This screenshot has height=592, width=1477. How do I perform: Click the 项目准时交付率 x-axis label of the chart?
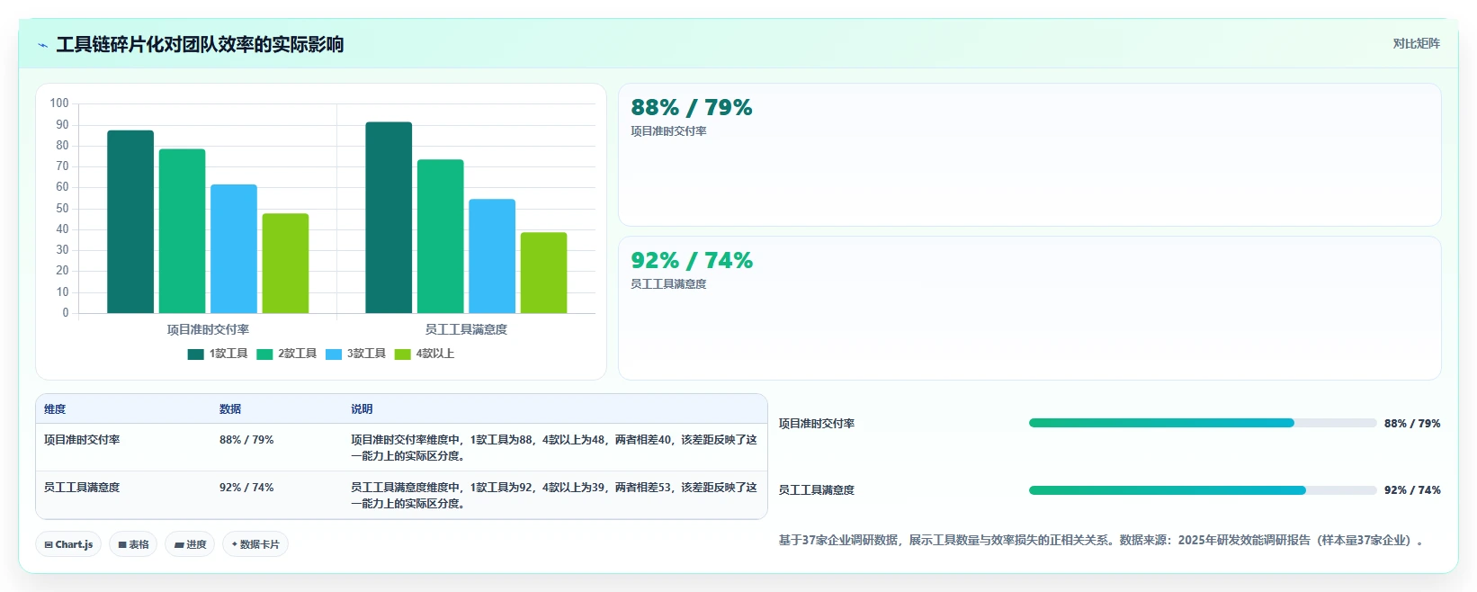coord(208,329)
